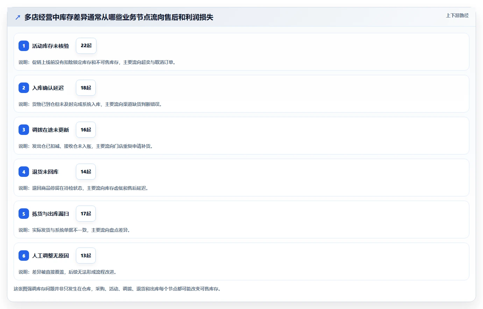Click the 18起 count chip

[86, 88]
